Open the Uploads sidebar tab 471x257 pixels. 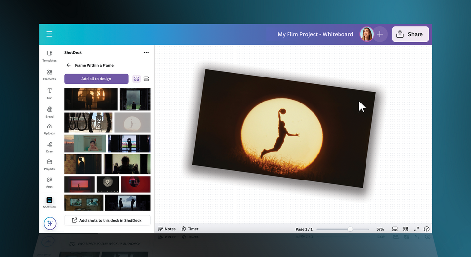pyautogui.click(x=49, y=129)
